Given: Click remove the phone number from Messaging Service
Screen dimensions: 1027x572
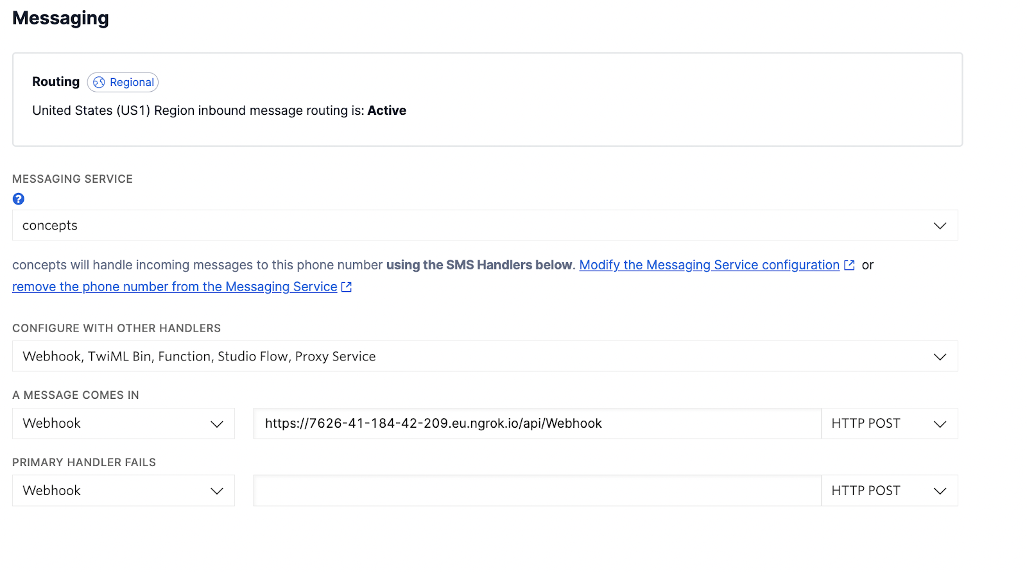Looking at the screenshot, I should [x=175, y=287].
